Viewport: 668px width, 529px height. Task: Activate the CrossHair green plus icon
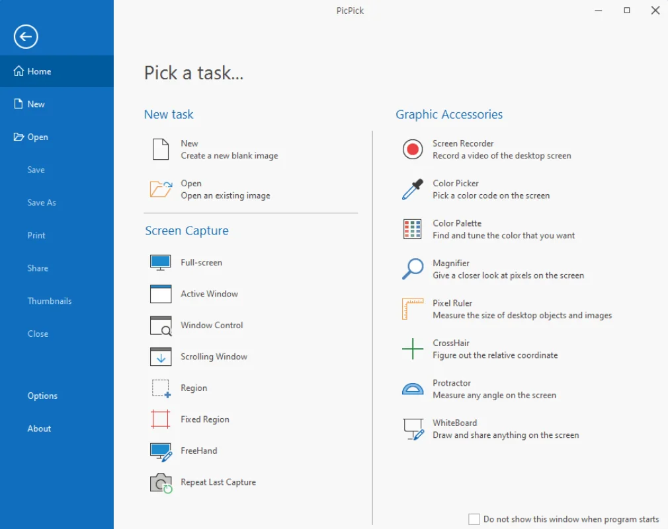pos(413,349)
